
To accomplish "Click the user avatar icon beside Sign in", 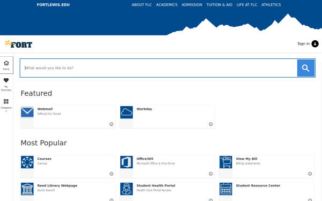I will click(x=315, y=44).
